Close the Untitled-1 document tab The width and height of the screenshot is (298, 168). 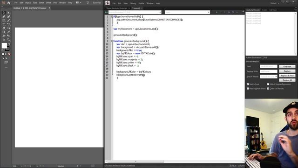(49, 8)
